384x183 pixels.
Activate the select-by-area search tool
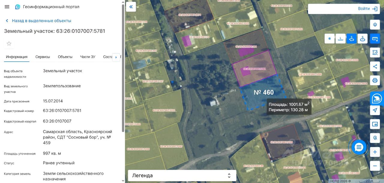pos(375,53)
